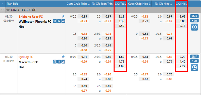This screenshot has height=95, width=201.
Task: Open the odds history clock for Brisbane Roar match
Action: point(194,27)
